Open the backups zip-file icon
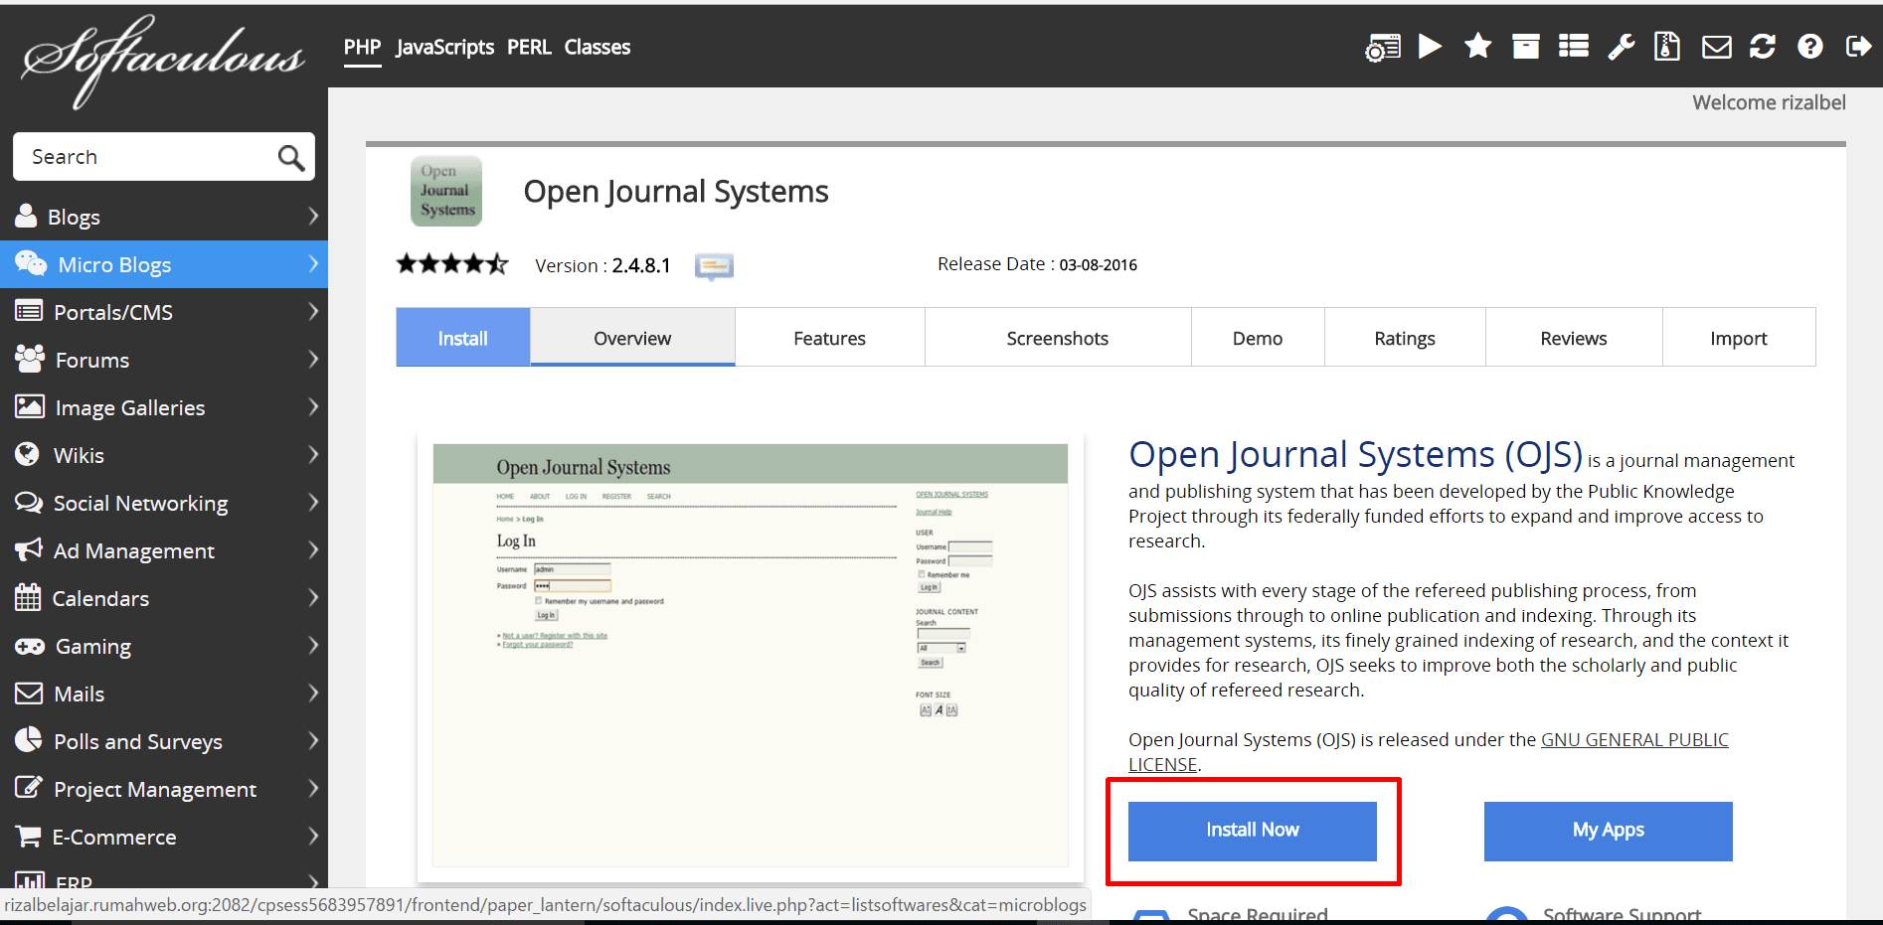 click(x=1667, y=47)
